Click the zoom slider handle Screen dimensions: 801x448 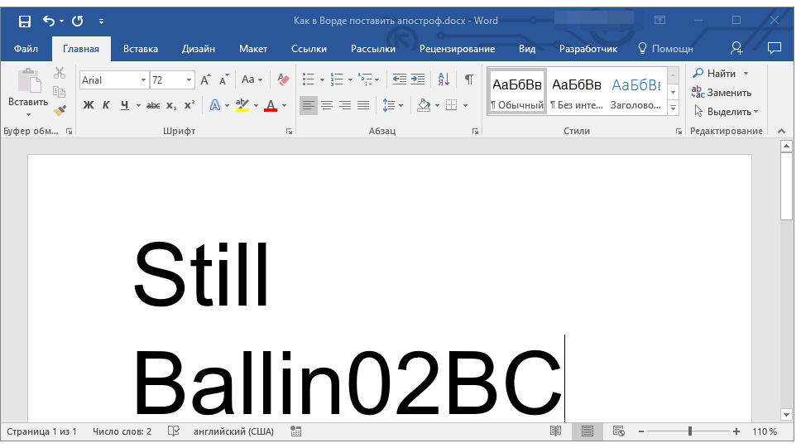(x=690, y=431)
